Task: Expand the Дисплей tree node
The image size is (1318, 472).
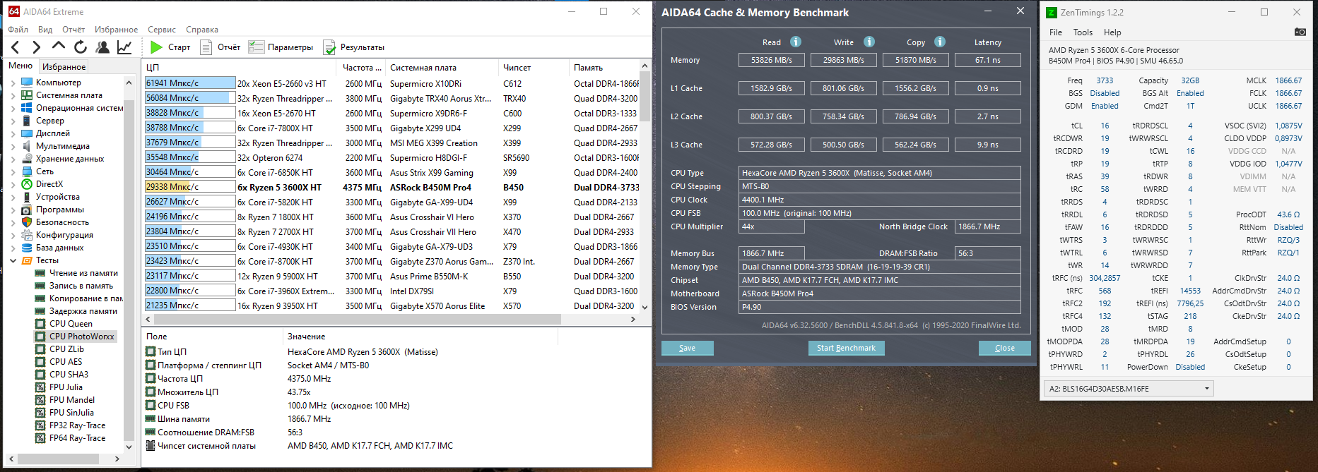Action: click(x=13, y=133)
